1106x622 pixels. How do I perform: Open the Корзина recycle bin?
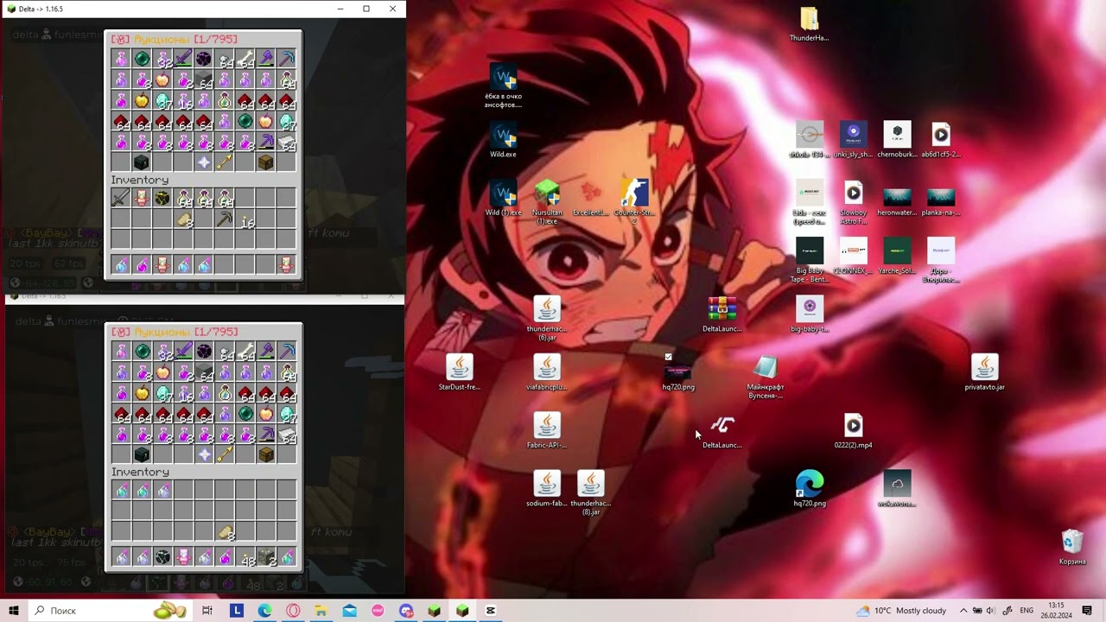pyautogui.click(x=1072, y=548)
